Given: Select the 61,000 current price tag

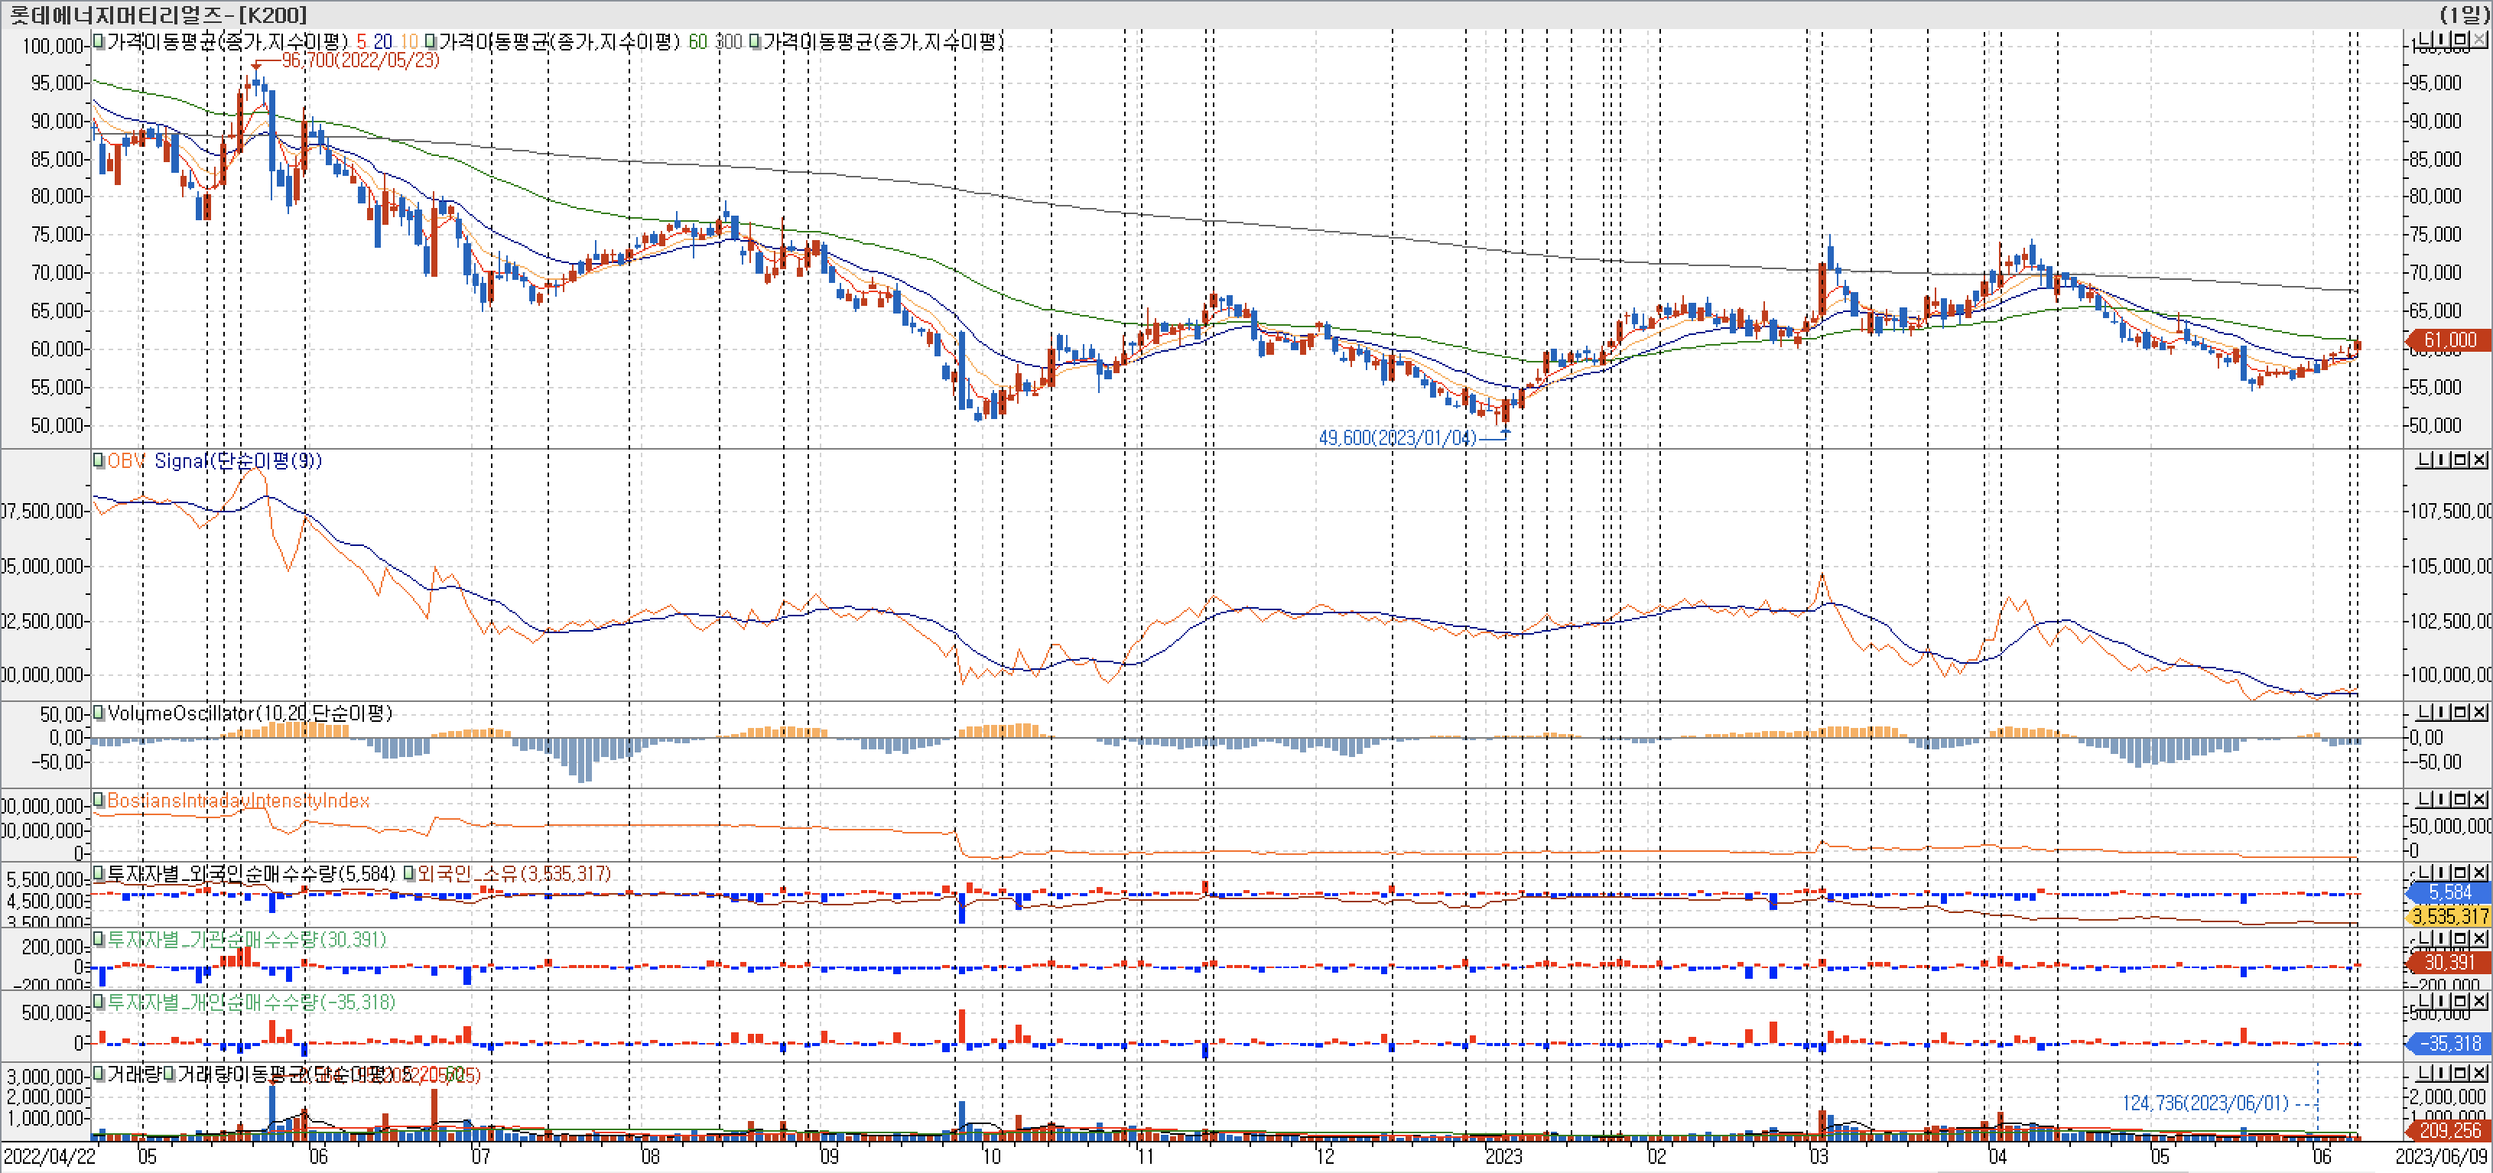Looking at the screenshot, I should click(x=2449, y=341).
